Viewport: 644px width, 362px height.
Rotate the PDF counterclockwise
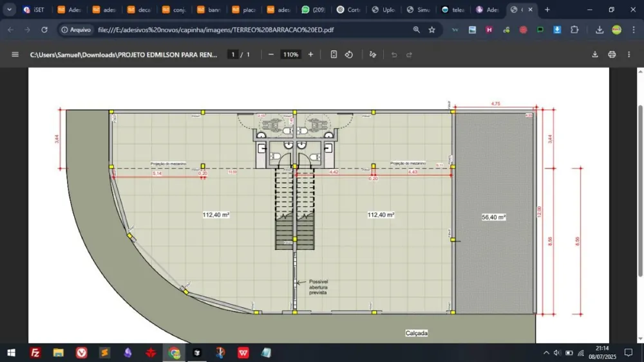click(349, 55)
